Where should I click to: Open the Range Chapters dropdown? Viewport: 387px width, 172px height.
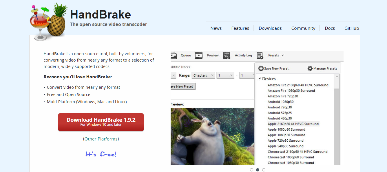(x=203, y=75)
